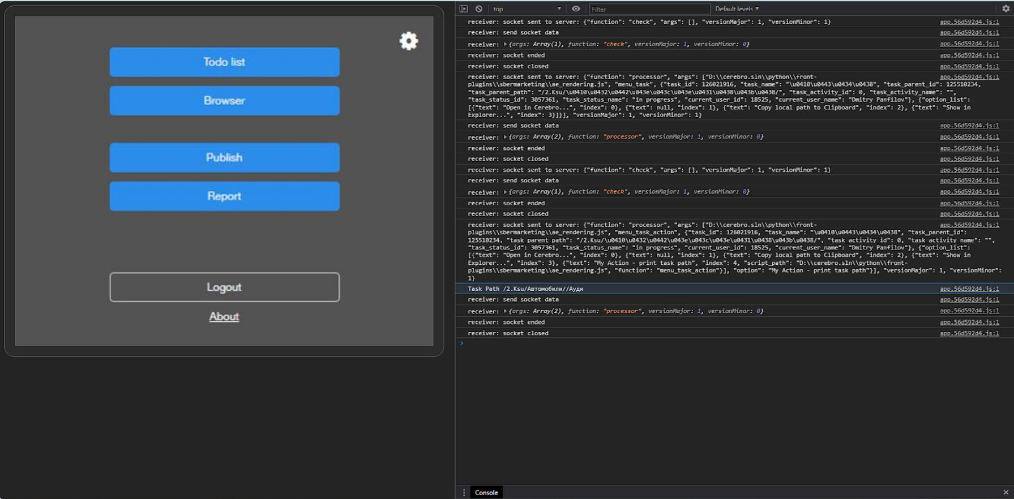Viewport: 1014px width, 499px height.
Task: Toggle the console sidebar icon
Action: pos(464,8)
